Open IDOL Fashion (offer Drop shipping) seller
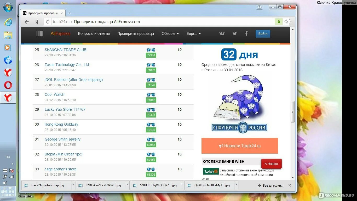The image size is (357, 201). pos(74,80)
